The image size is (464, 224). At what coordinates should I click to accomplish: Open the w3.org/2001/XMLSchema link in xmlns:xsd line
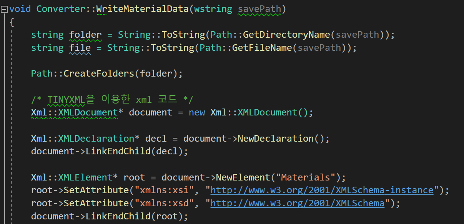tap(298, 203)
